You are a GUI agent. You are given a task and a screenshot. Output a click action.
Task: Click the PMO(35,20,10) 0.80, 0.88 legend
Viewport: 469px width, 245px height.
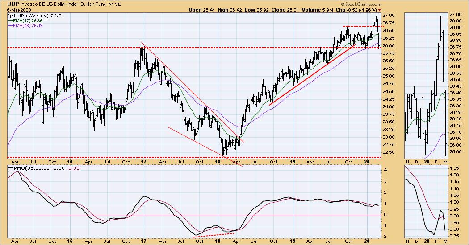coord(47,168)
